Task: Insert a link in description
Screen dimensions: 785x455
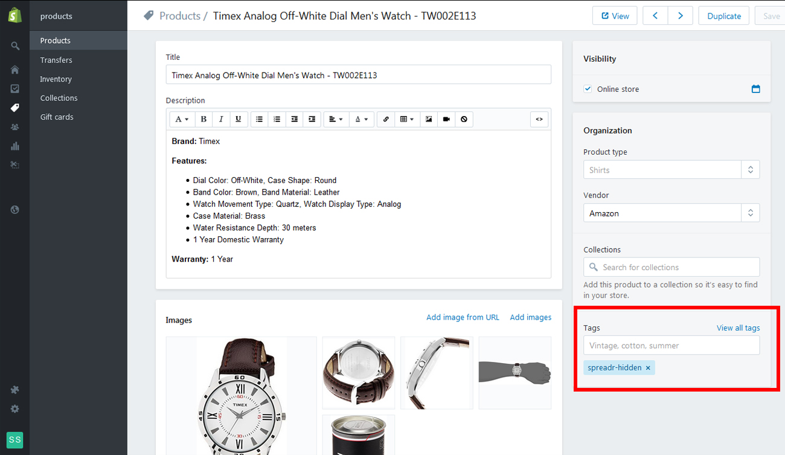Action: click(x=386, y=119)
